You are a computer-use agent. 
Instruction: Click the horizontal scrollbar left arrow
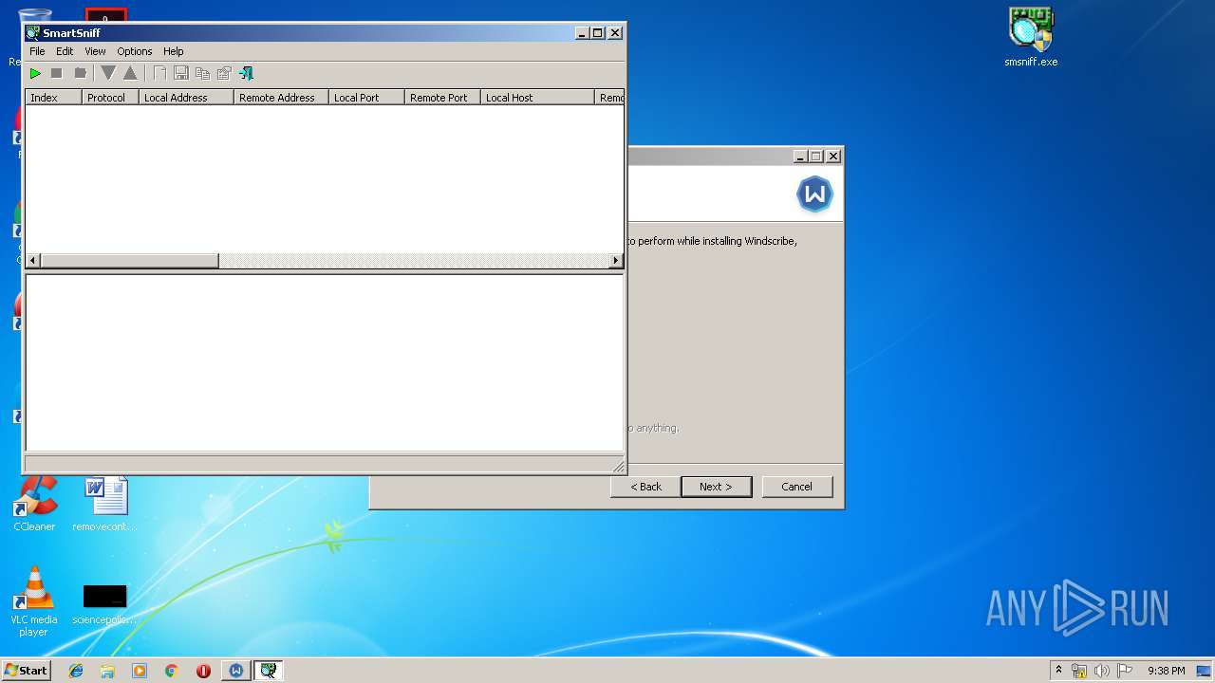point(33,260)
